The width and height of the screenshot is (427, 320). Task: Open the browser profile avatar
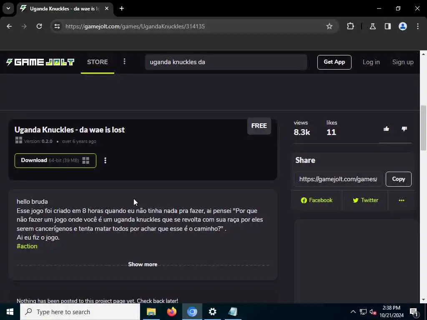click(403, 26)
